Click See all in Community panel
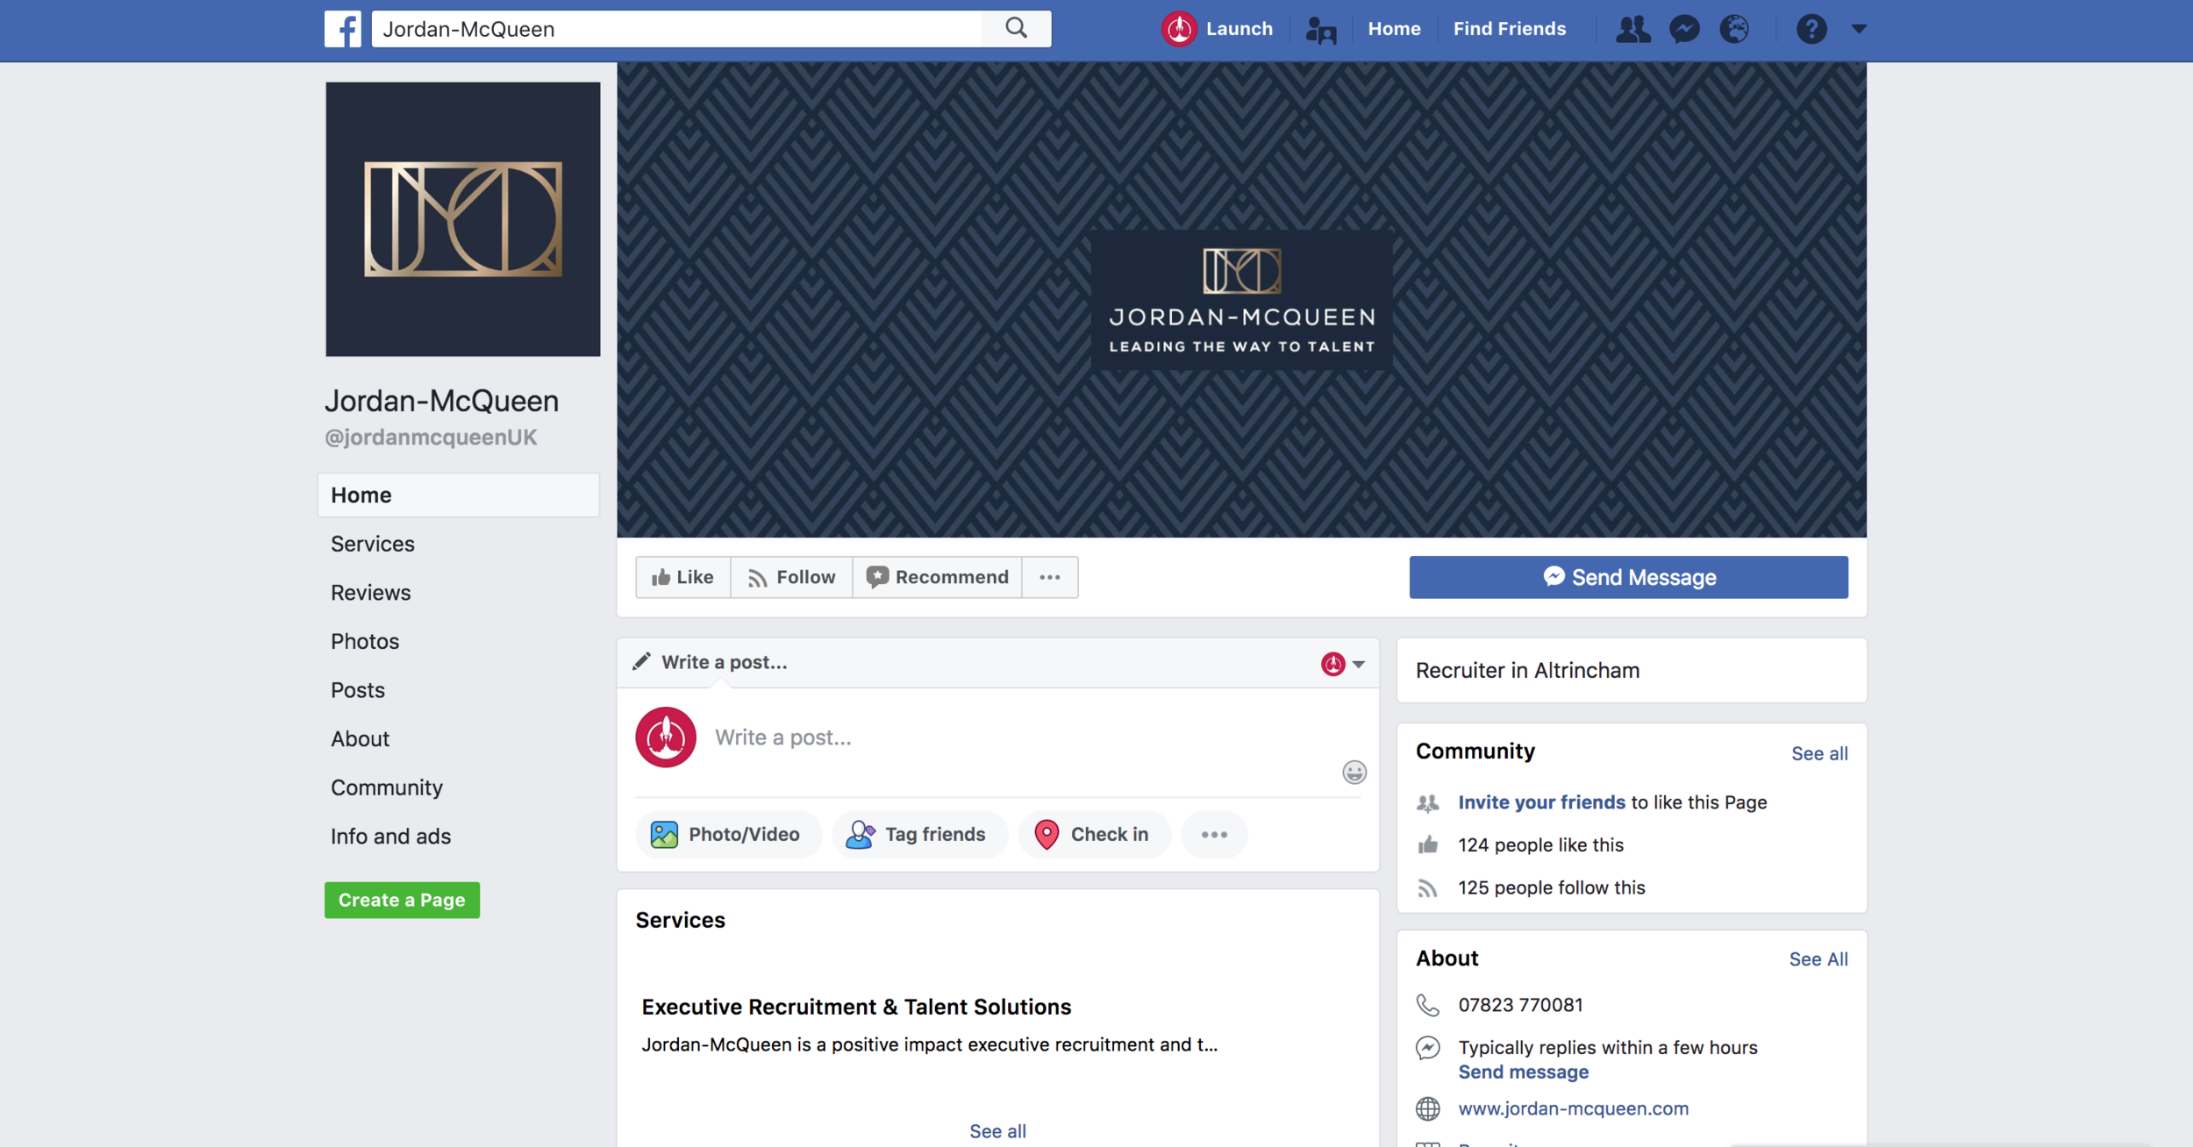Image resolution: width=2193 pixels, height=1147 pixels. tap(1819, 753)
